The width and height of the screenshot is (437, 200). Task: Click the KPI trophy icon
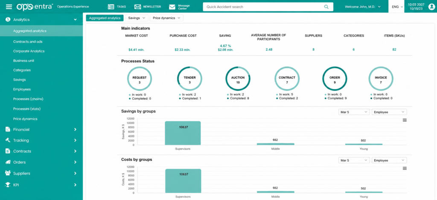[x=8, y=184]
